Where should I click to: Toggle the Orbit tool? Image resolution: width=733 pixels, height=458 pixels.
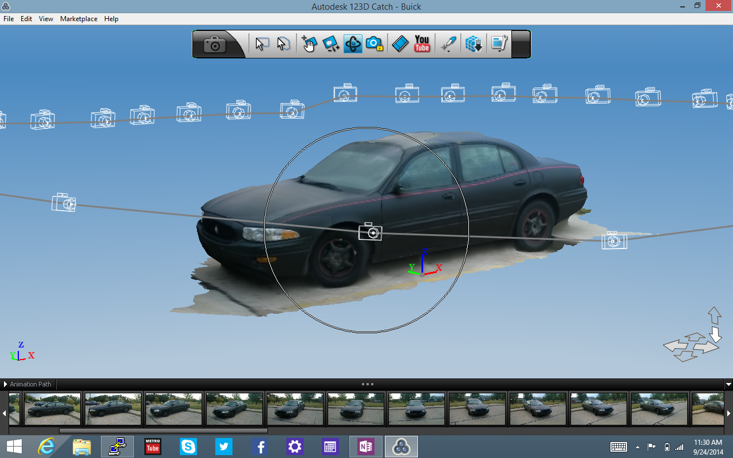[353, 44]
